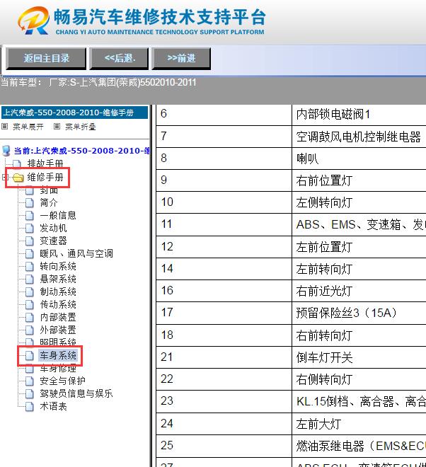Screen dimensions: 426x467
Task: Click the 维修手册 folder icon
Action: click(x=18, y=178)
